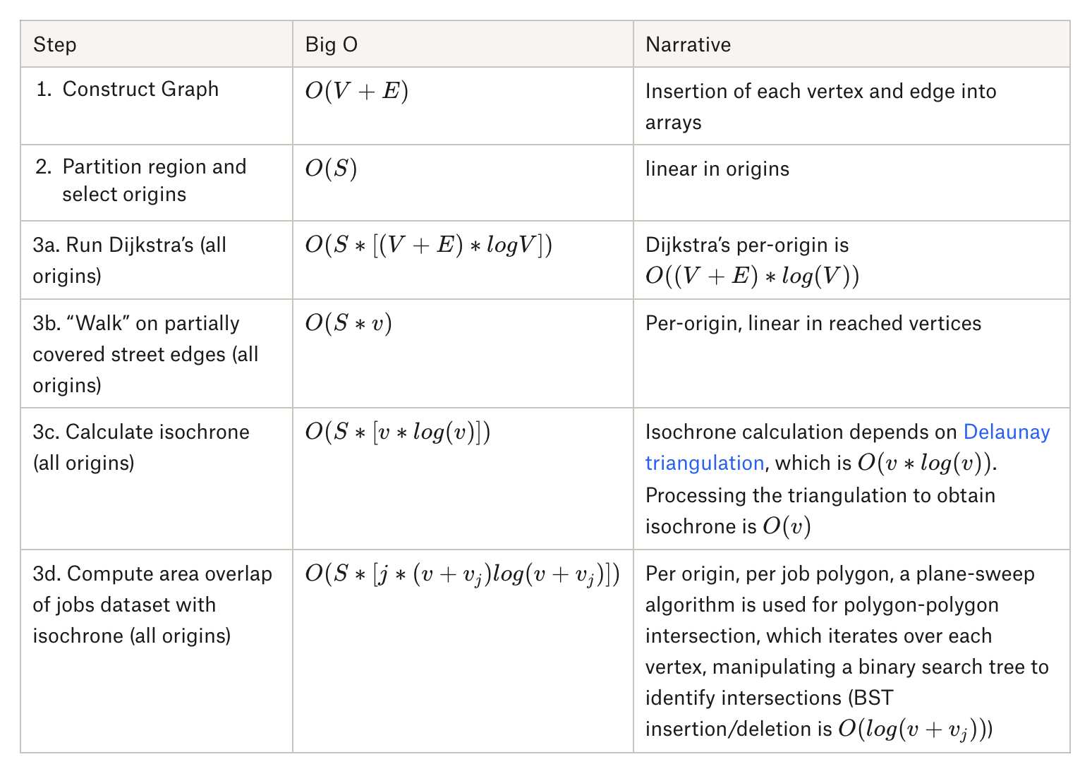Click the plane-sweep algorithm narrative paragraph
Image resolution: width=1092 pixels, height=776 pixels.
point(847,651)
